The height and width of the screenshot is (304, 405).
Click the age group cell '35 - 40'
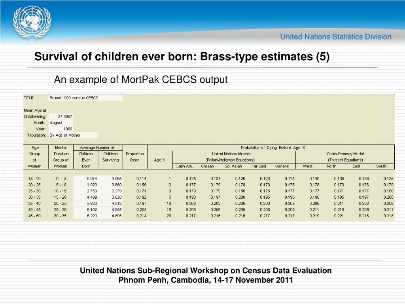tap(34, 203)
